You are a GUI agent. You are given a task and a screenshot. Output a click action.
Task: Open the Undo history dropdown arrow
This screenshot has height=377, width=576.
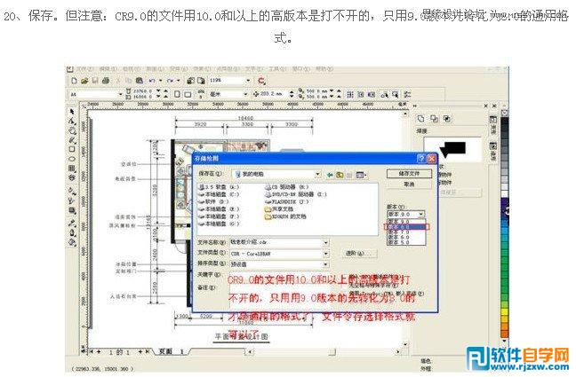pyautogui.click(x=161, y=81)
